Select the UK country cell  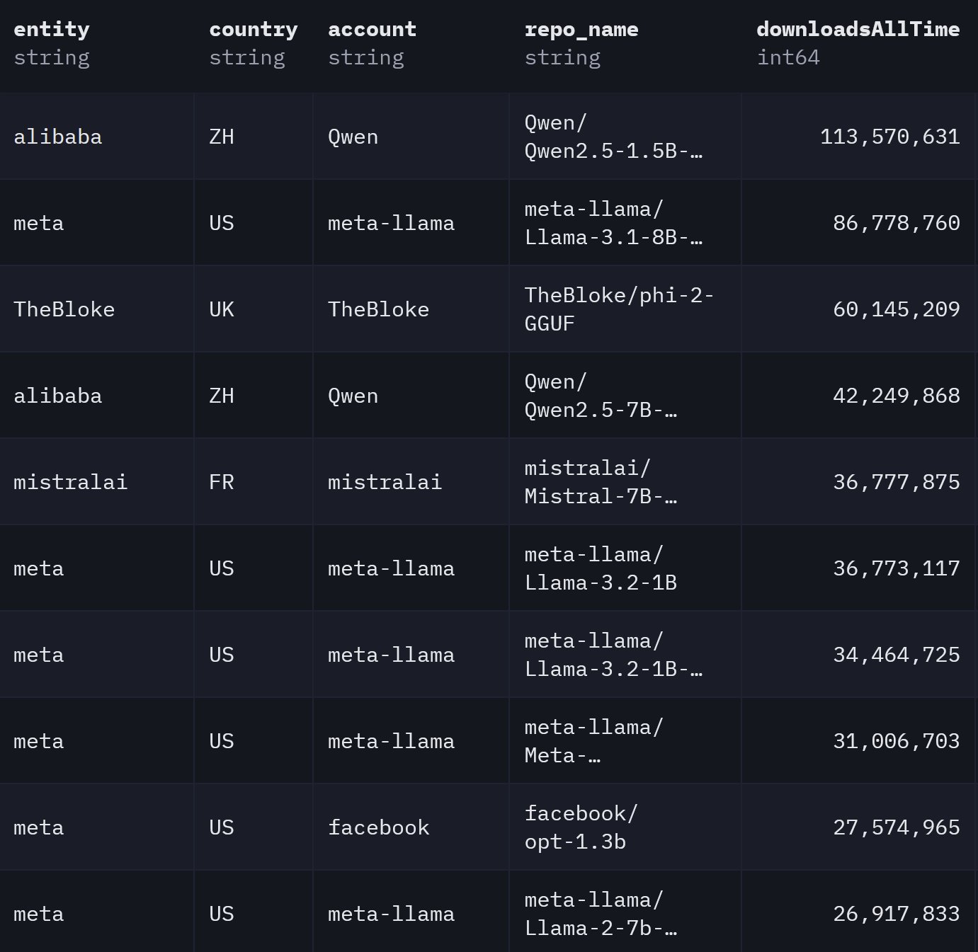pyautogui.click(x=222, y=309)
